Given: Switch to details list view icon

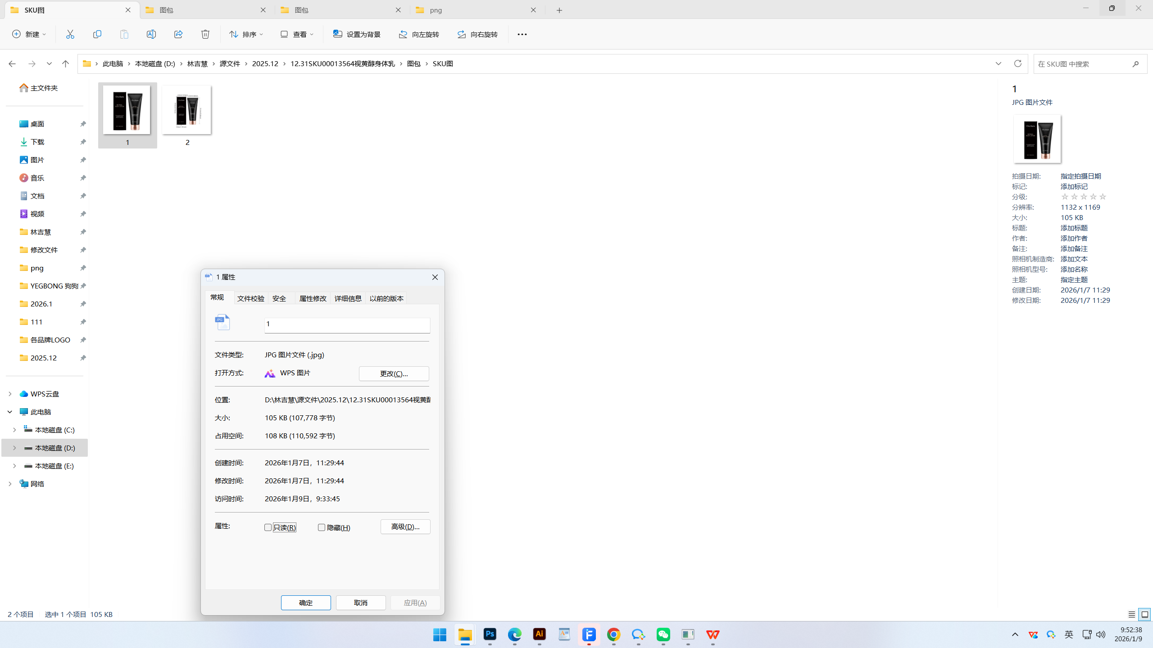Looking at the screenshot, I should pyautogui.click(x=1132, y=614).
